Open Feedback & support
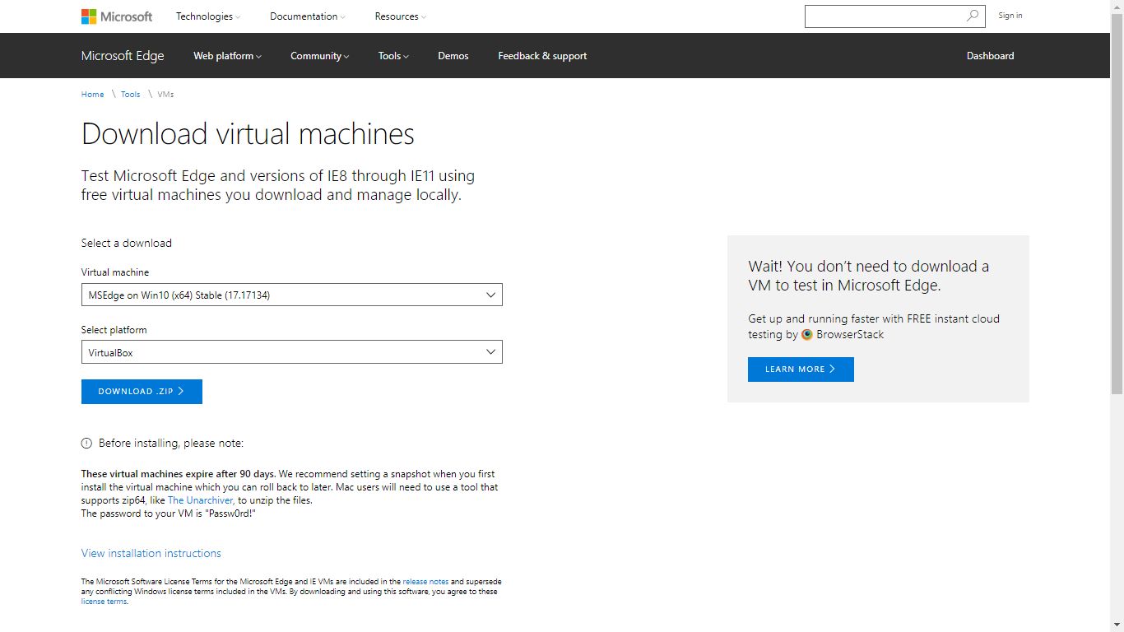Viewport: 1124px width, 632px height. coord(542,56)
